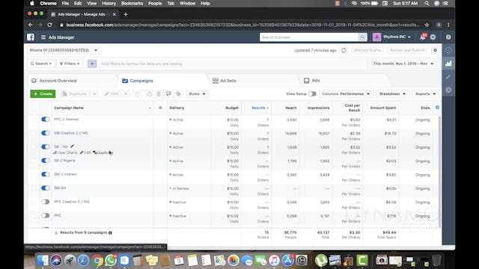Open the Ads Manager hamburger menu
The image size is (479, 269).
pos(43,37)
